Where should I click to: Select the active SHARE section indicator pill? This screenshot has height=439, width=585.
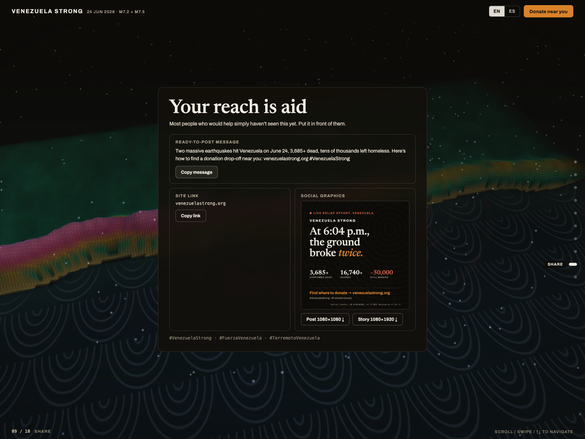coord(573,264)
